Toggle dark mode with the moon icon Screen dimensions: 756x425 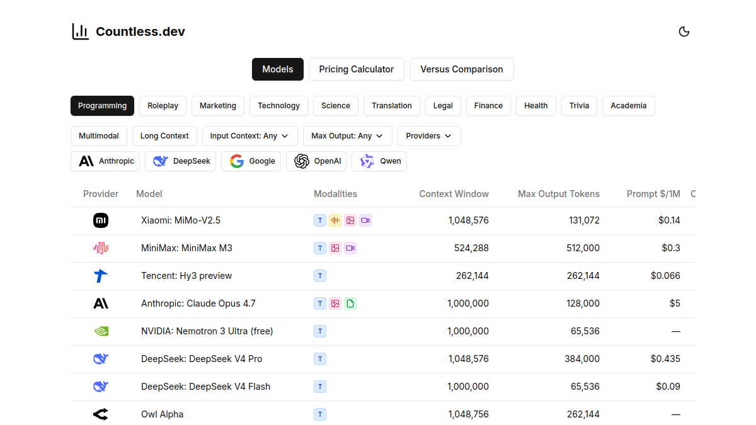click(x=684, y=31)
